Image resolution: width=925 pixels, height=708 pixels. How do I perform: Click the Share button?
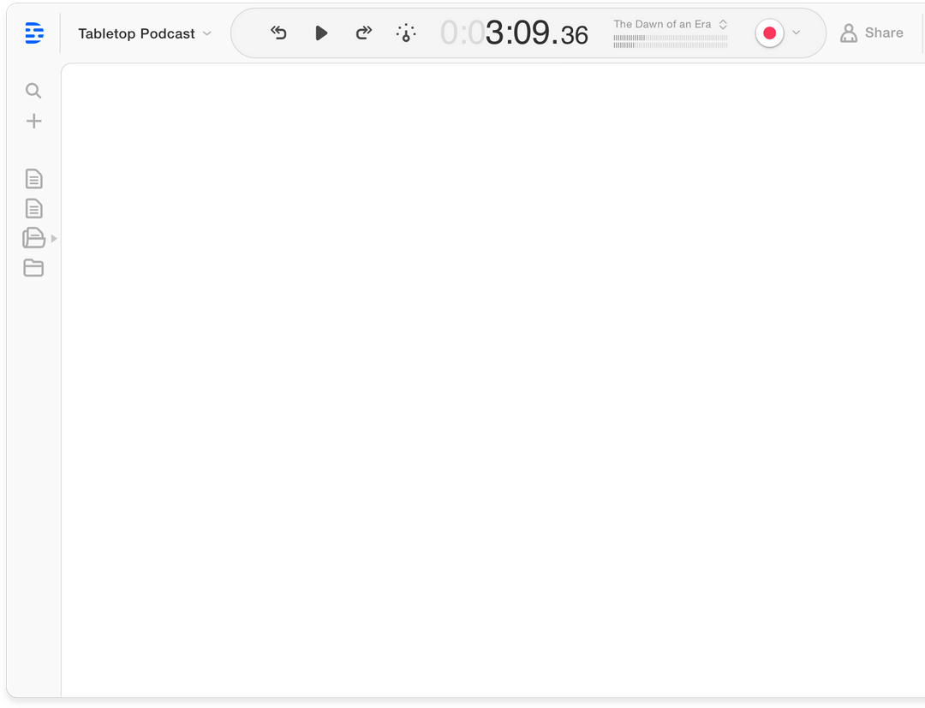coord(884,33)
